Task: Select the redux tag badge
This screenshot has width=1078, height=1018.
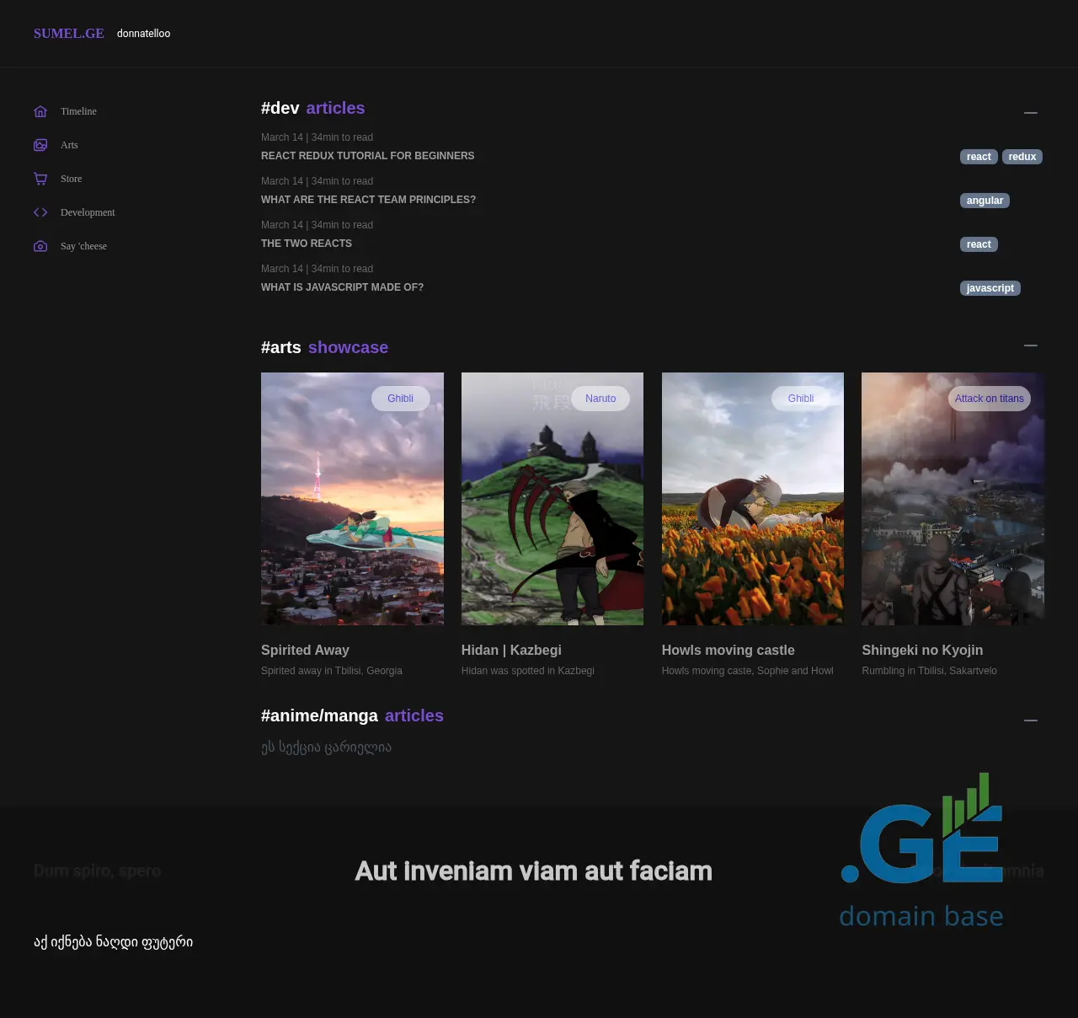Action: [x=1022, y=157]
